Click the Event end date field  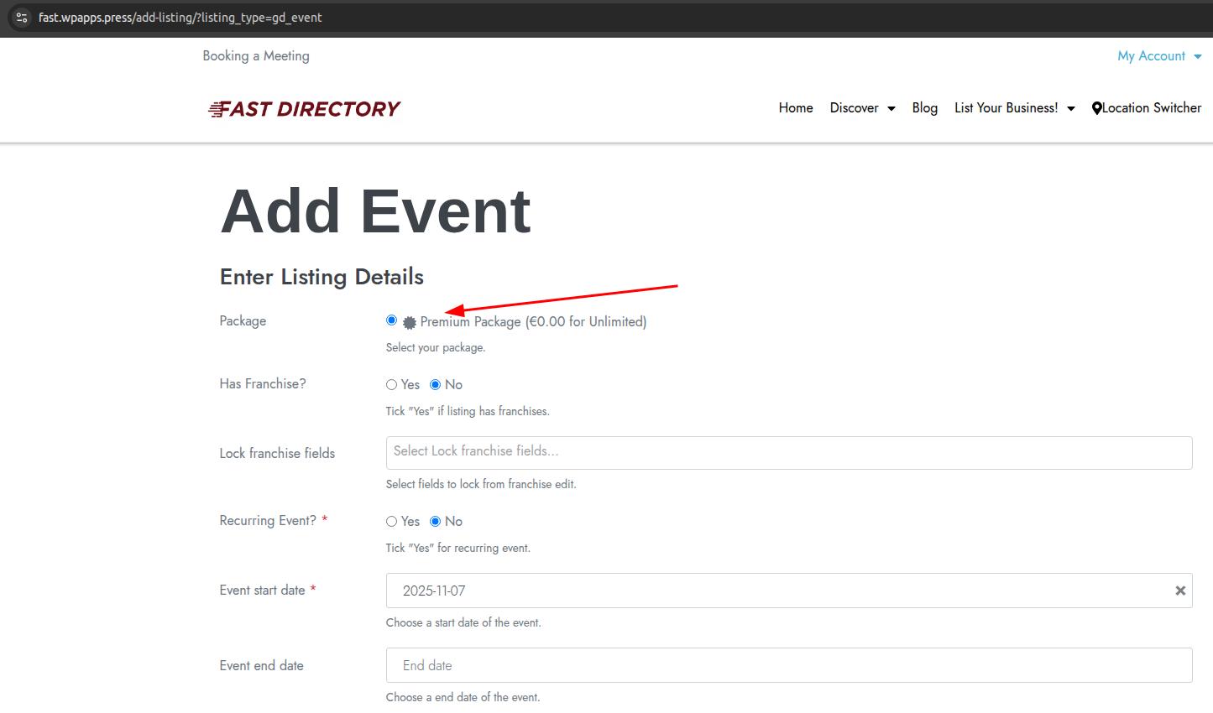[788, 665]
